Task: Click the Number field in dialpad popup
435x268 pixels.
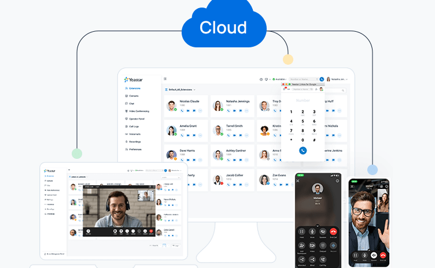Action: (303, 100)
